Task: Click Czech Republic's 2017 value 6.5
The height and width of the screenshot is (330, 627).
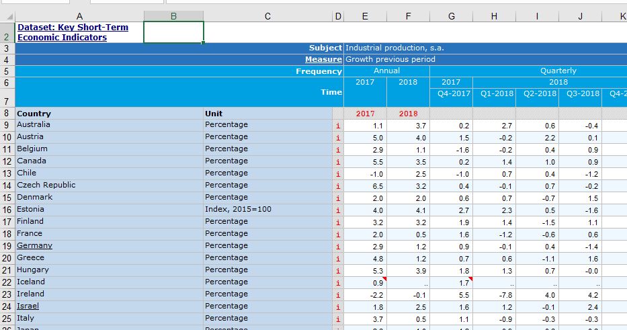Action: pos(365,186)
